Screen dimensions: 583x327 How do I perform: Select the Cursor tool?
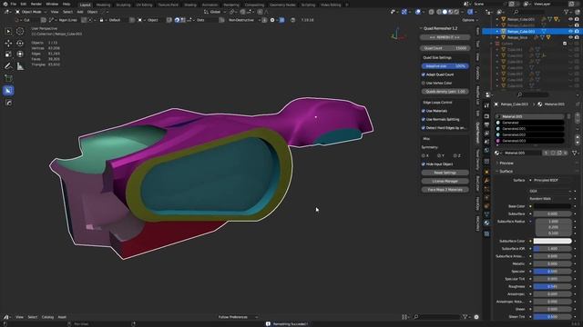point(20,32)
